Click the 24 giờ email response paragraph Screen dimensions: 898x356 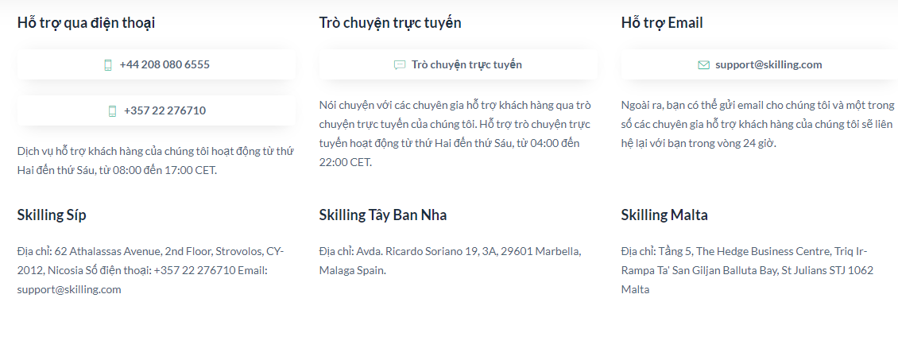[757, 124]
